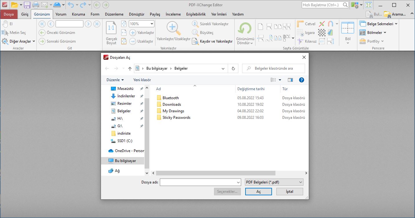Go to first page in the Git group
This screenshot has width=415, height=218.
42,24
